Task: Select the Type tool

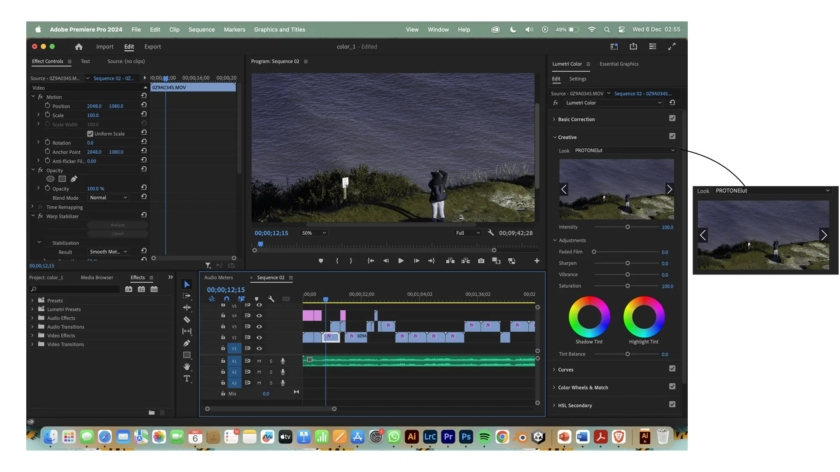Action: click(187, 378)
